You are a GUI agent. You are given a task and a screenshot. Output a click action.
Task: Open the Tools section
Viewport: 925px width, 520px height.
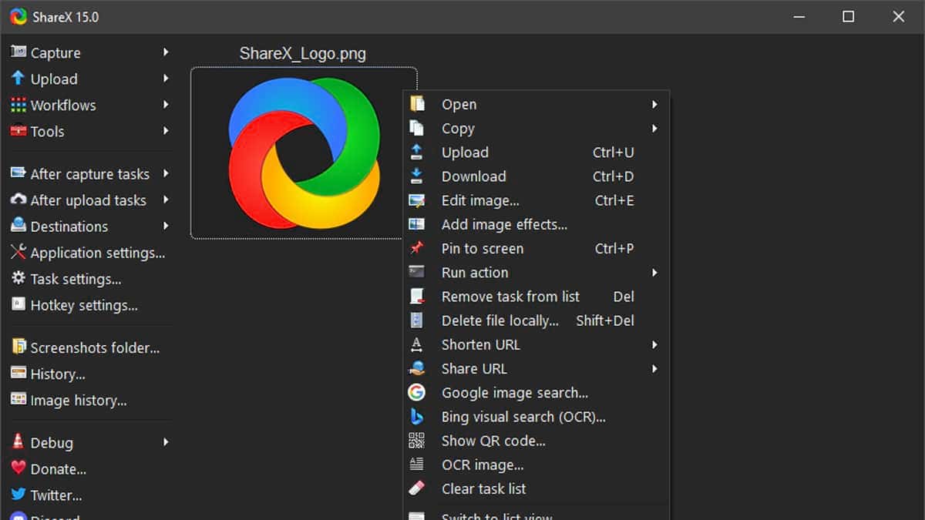point(46,131)
